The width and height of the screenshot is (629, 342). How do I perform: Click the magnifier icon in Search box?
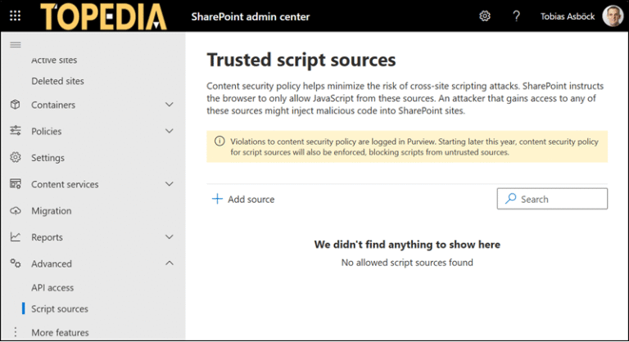pos(511,199)
